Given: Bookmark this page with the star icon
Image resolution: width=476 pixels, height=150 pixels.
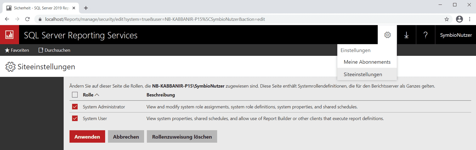Looking at the screenshot, I should (x=447, y=19).
